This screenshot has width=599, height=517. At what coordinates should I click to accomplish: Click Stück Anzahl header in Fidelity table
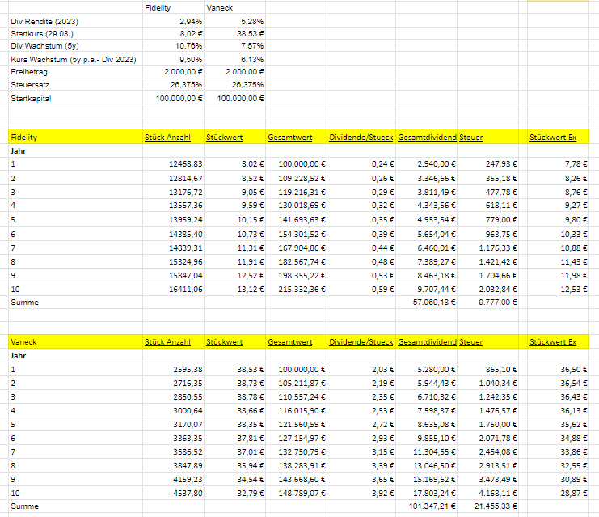tap(167, 138)
